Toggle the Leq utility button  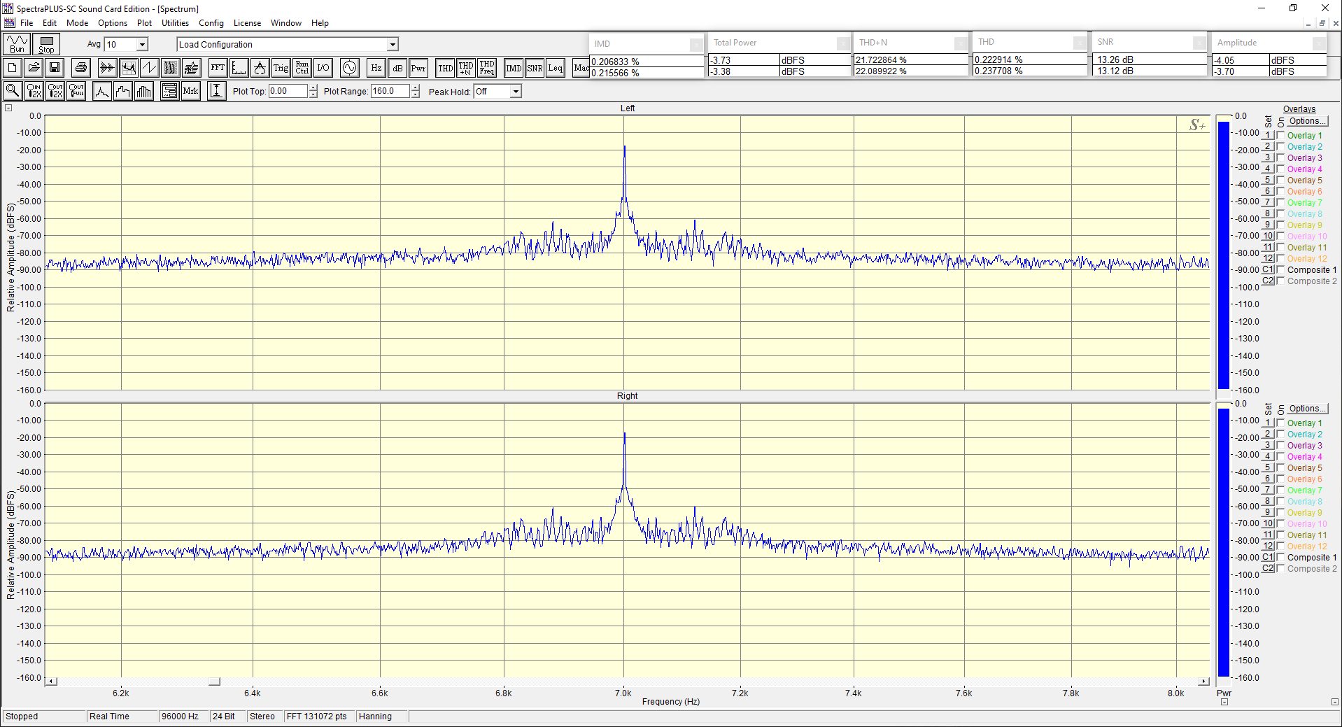pos(556,68)
